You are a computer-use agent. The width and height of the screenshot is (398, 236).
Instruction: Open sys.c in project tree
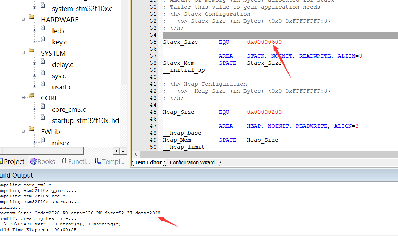pos(59,76)
